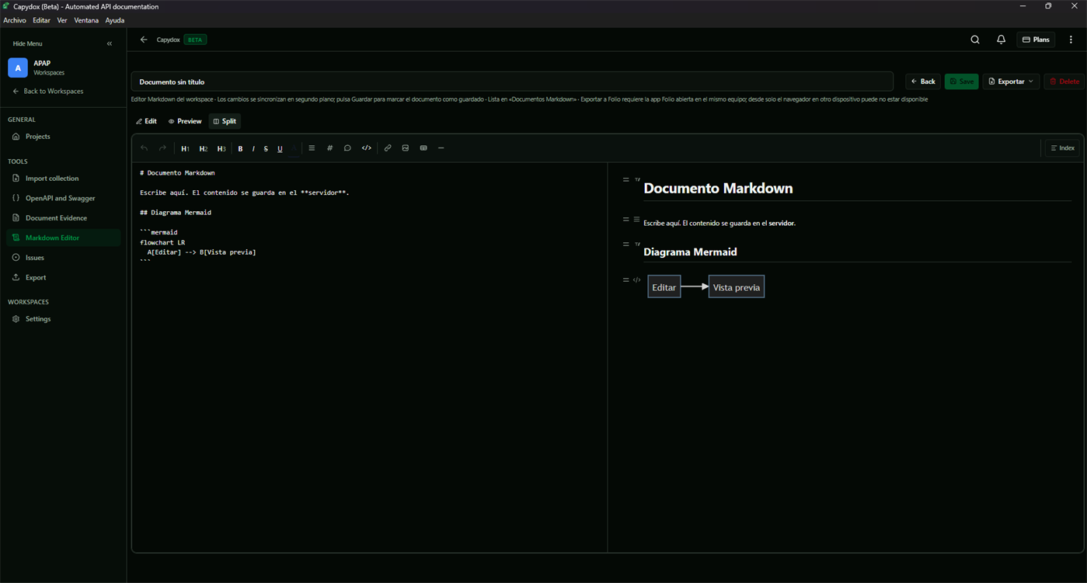Select Markdown Editor in sidebar
Viewport: 1087px width, 583px height.
(x=63, y=238)
